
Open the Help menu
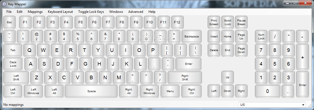pos(152,11)
